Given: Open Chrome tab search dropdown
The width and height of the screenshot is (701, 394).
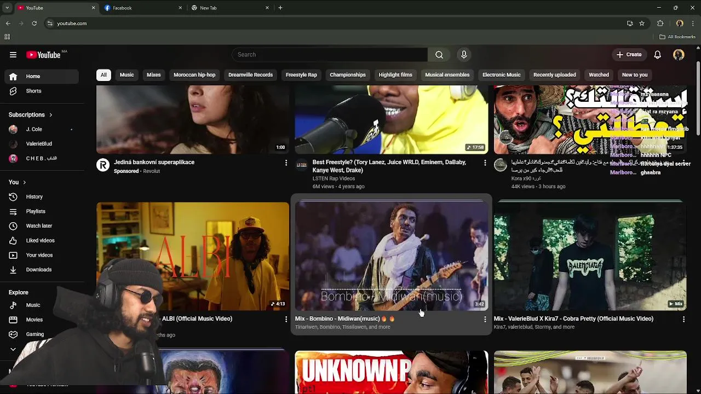Looking at the screenshot, I should point(8,8).
